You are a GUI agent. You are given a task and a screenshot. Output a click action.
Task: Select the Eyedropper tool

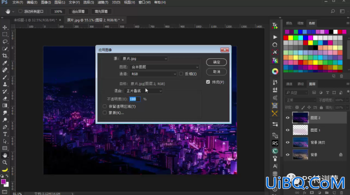(x=4, y=63)
